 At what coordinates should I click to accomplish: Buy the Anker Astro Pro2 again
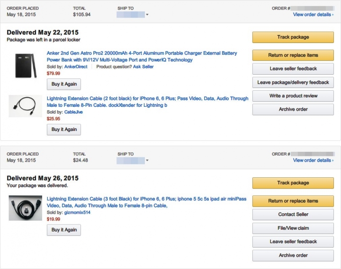pos(64,84)
